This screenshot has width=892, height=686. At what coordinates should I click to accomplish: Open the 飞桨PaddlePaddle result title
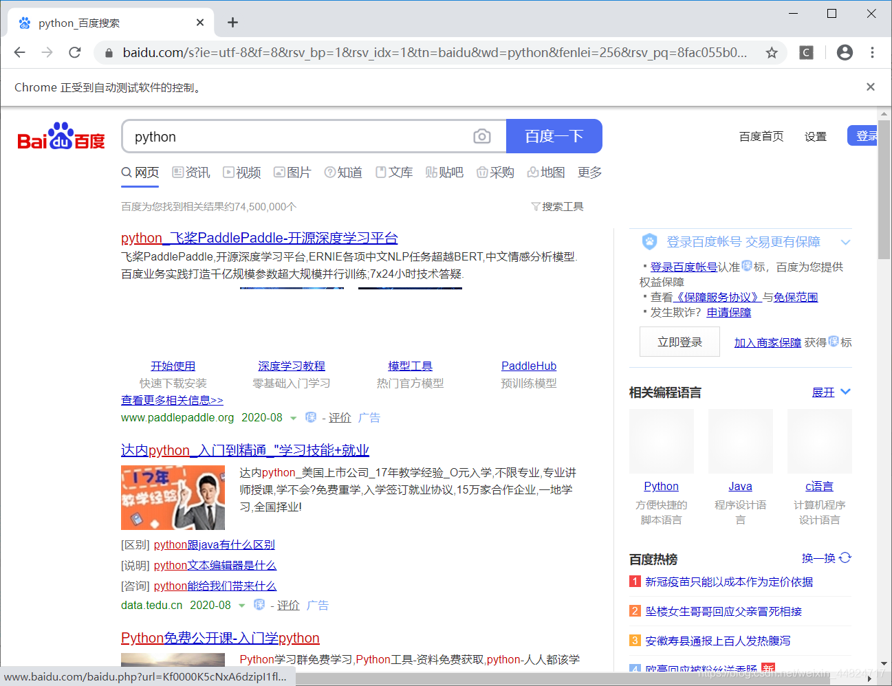click(259, 238)
